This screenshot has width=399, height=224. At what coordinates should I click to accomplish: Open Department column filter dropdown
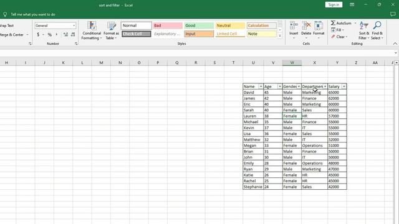[325, 86]
